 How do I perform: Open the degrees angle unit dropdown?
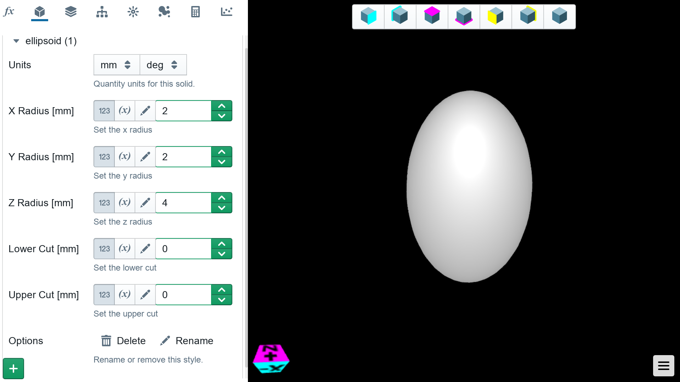(x=163, y=65)
